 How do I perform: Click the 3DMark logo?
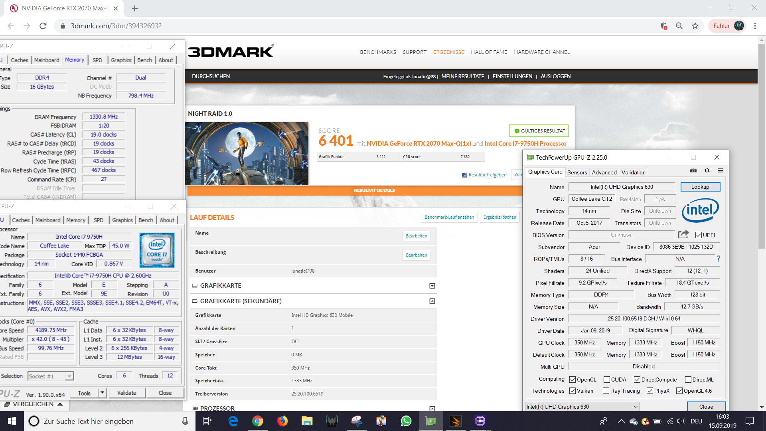coord(231,51)
